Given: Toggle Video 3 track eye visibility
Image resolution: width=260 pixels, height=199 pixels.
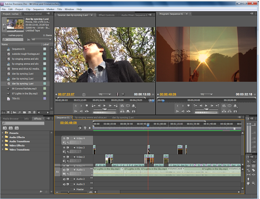Looking at the screenshot, I should pyautogui.click(x=64, y=148).
